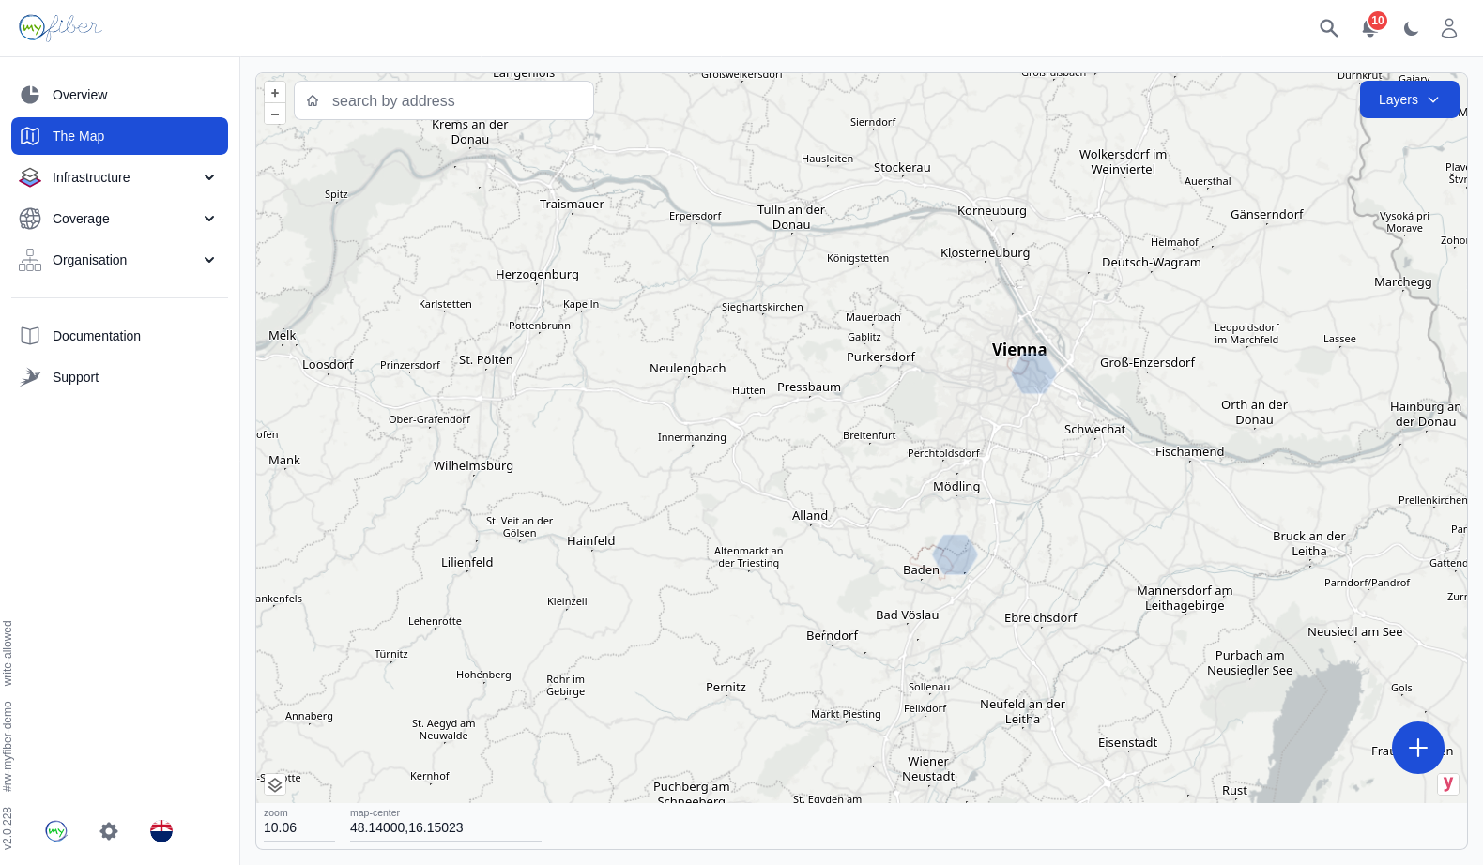1483x865 pixels.
Task: Open the Layers dropdown on the map
Action: (1408, 99)
